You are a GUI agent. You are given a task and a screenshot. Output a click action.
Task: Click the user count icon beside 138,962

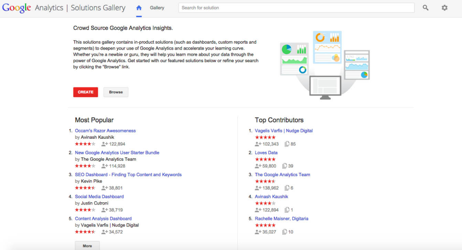click(x=258, y=188)
